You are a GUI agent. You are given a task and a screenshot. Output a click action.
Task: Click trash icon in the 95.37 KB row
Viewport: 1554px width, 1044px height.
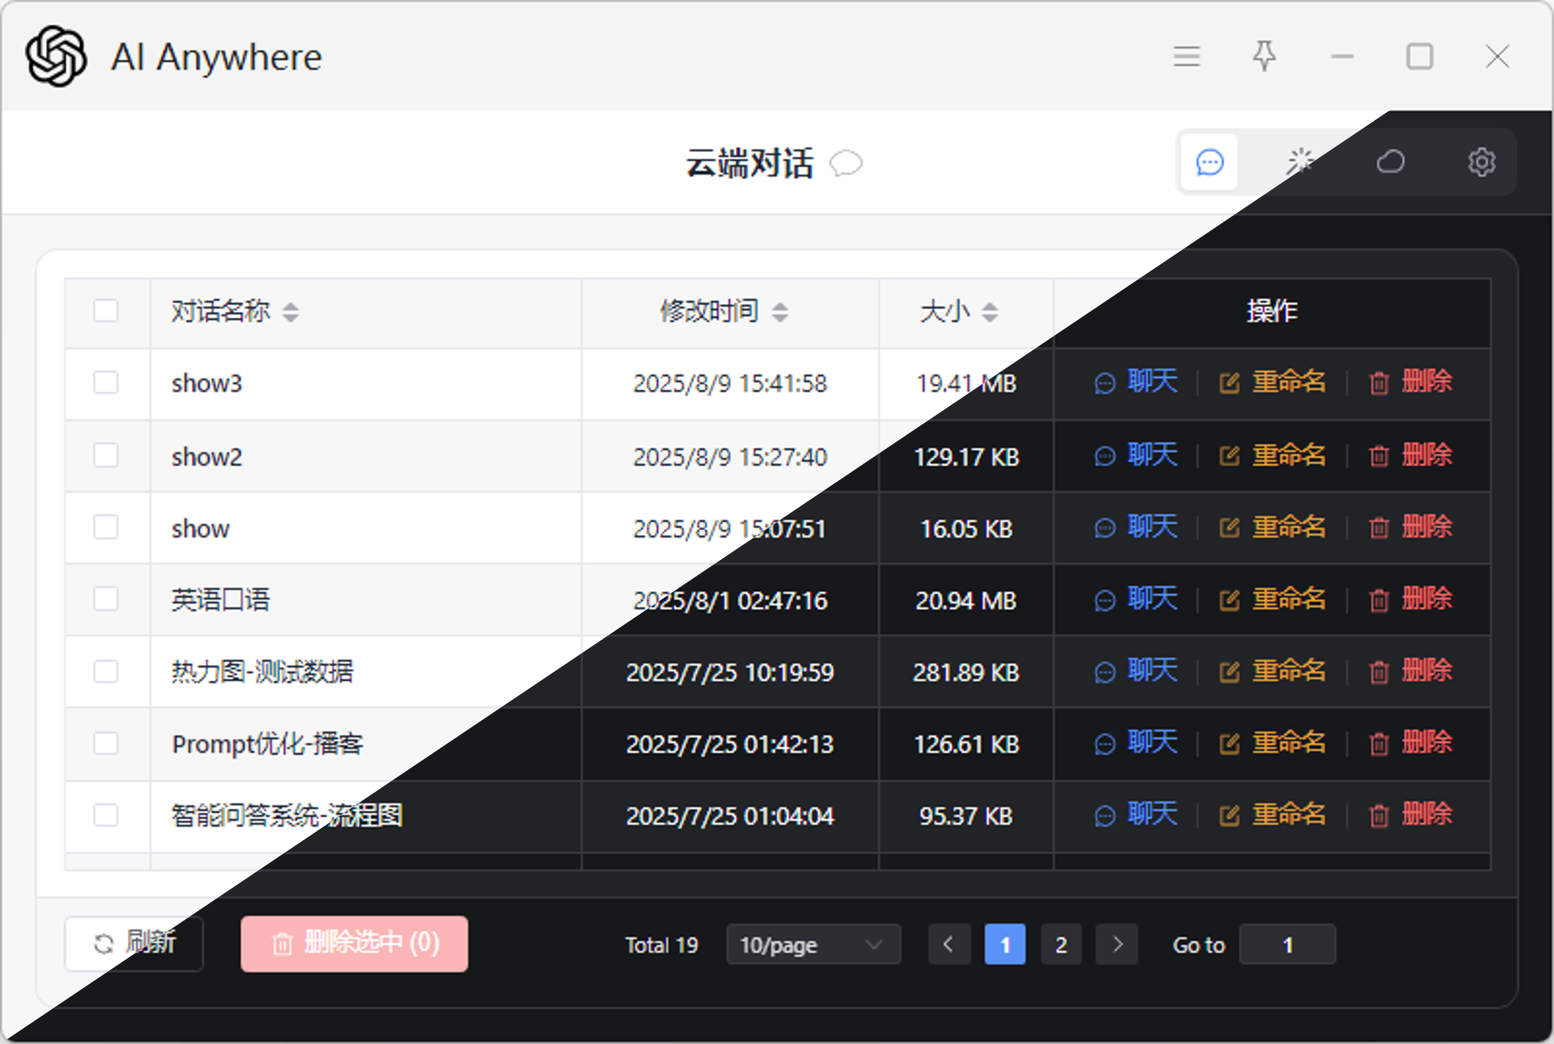tap(1379, 816)
